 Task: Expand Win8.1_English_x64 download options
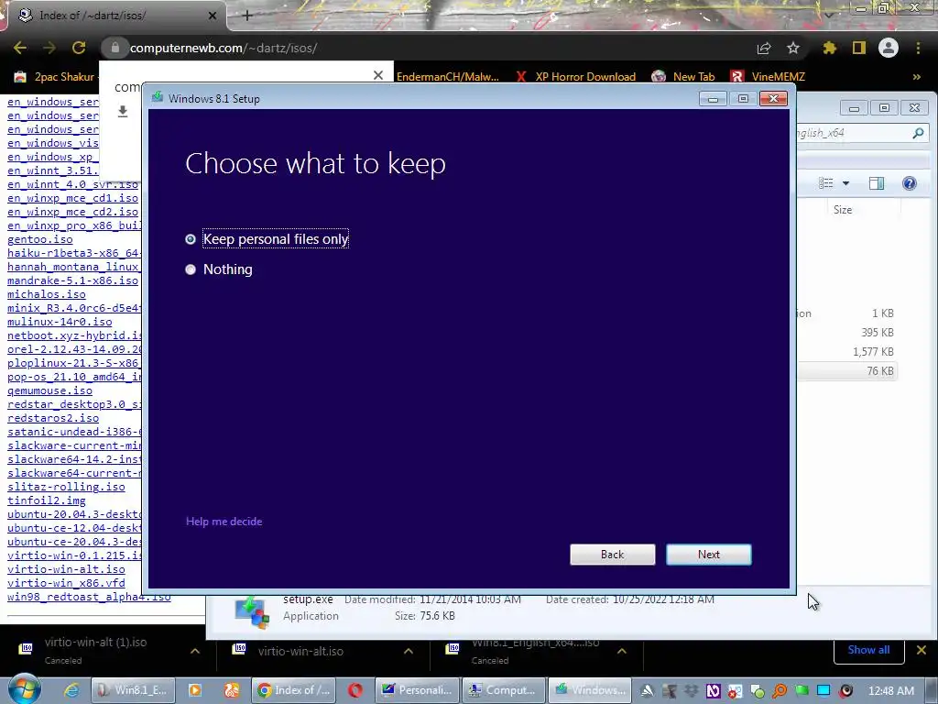point(622,651)
